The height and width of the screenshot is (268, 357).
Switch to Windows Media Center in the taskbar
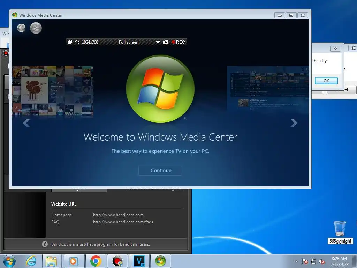click(160, 261)
